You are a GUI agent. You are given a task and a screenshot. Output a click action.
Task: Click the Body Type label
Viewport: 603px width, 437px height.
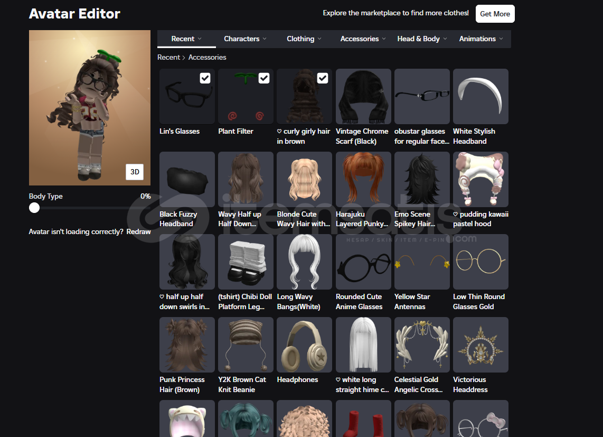click(x=46, y=197)
